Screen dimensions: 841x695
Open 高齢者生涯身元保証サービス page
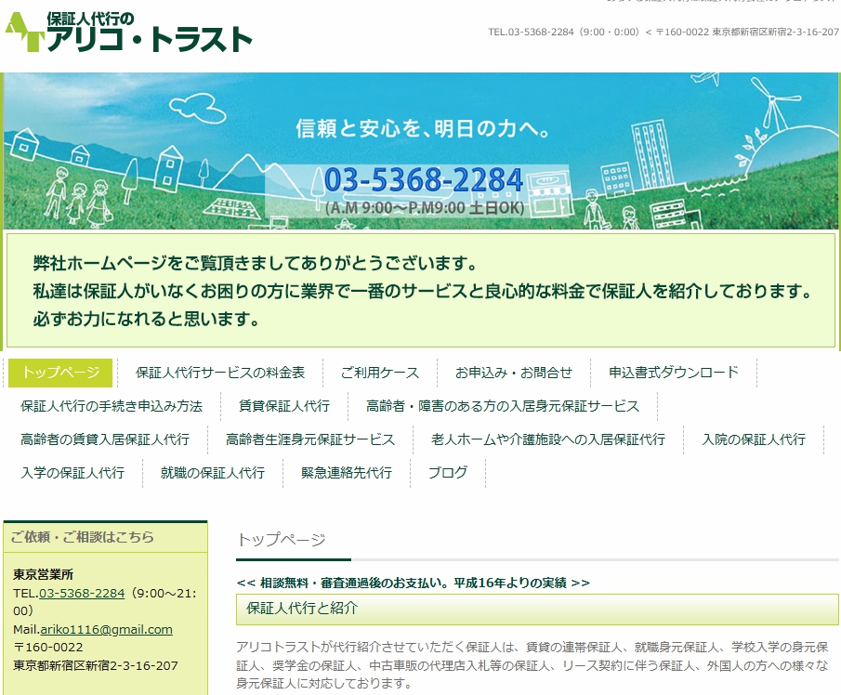tap(310, 439)
